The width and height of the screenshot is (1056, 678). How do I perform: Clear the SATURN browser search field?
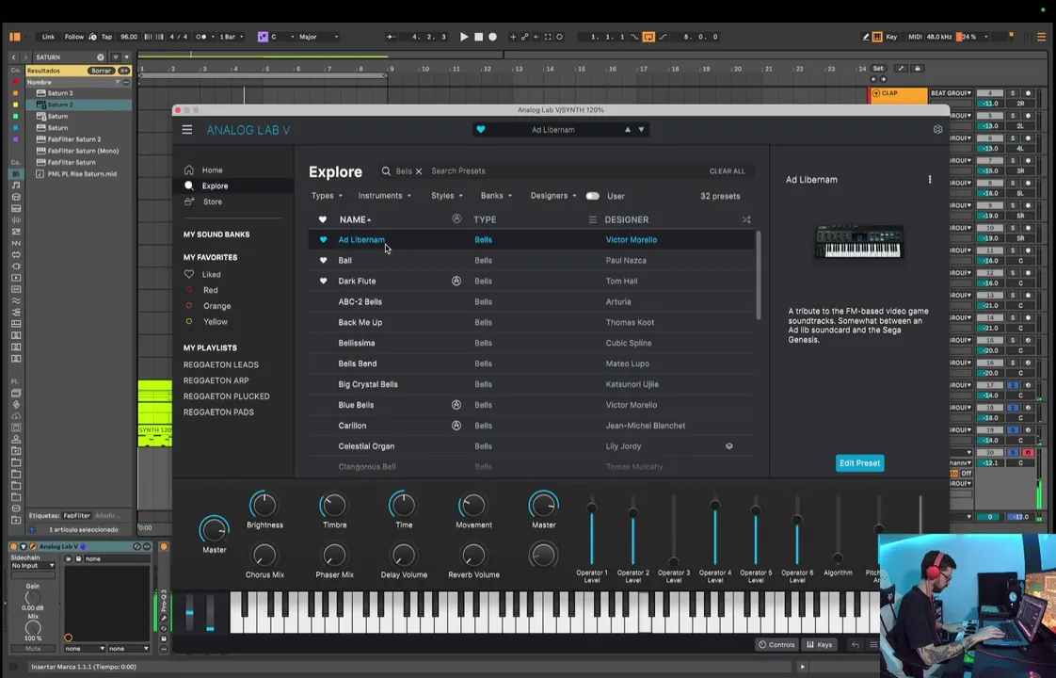pos(101,57)
